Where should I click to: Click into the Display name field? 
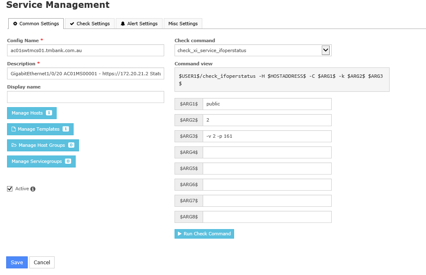pos(86,97)
